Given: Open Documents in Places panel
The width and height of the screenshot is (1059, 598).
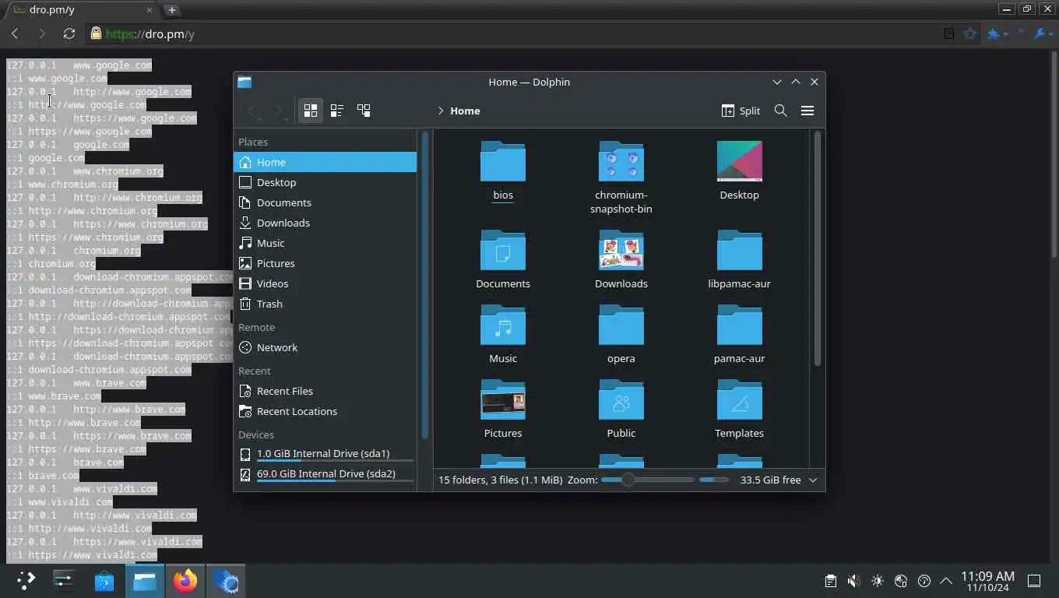Looking at the screenshot, I should coord(325,202).
